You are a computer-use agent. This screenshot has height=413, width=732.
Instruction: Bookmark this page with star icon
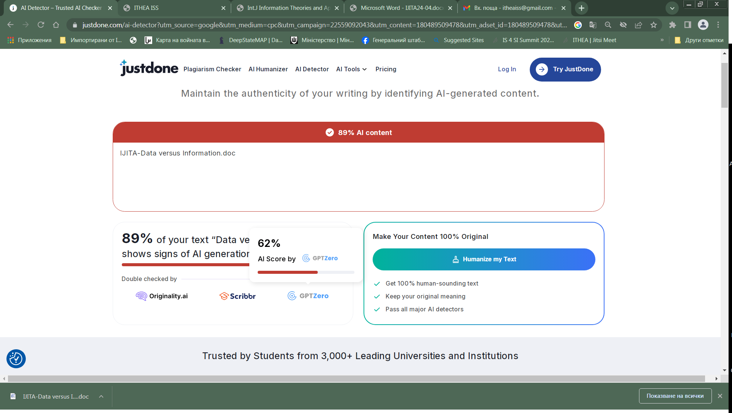coord(653,25)
